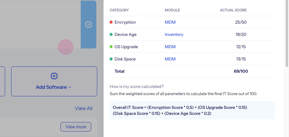Click the green status dot beside Disk Space
Image resolution: width=289 pixels, height=137 pixels.
[x=111, y=59]
